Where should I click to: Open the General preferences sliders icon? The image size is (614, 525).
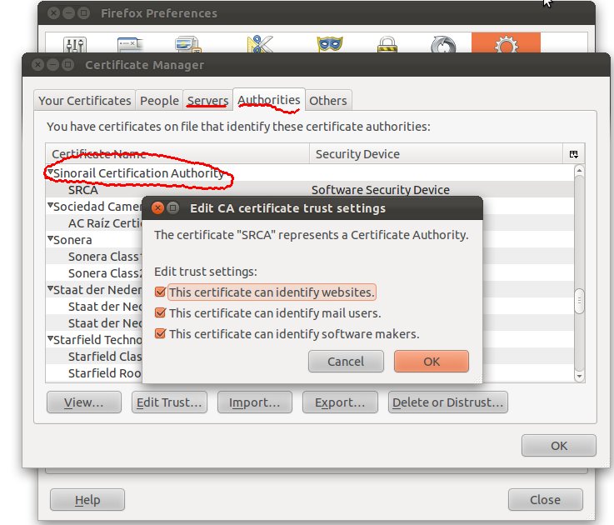(x=74, y=44)
